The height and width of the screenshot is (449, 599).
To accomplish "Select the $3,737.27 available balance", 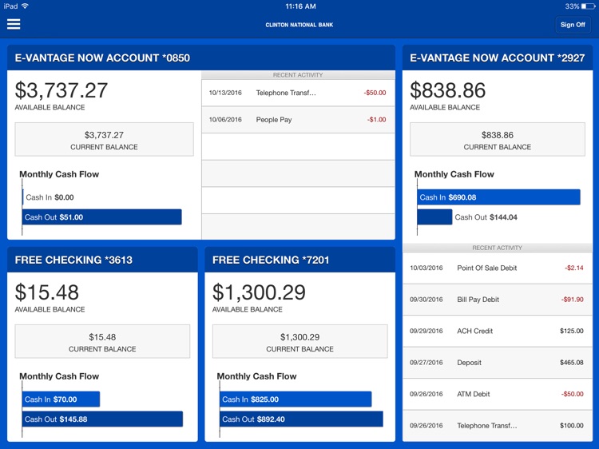I will pos(61,90).
